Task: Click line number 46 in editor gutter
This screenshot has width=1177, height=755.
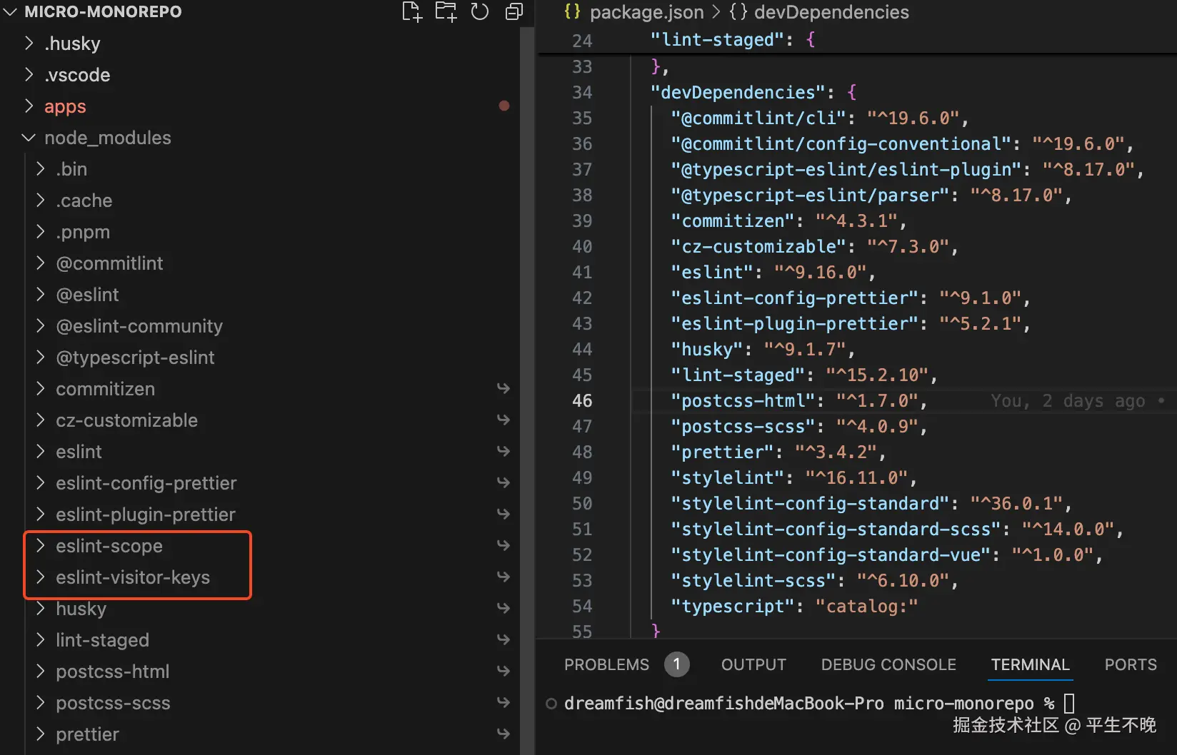Action: [x=582, y=400]
